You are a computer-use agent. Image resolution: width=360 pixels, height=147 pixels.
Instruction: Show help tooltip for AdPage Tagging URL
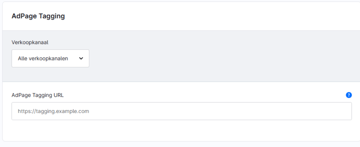(x=349, y=95)
